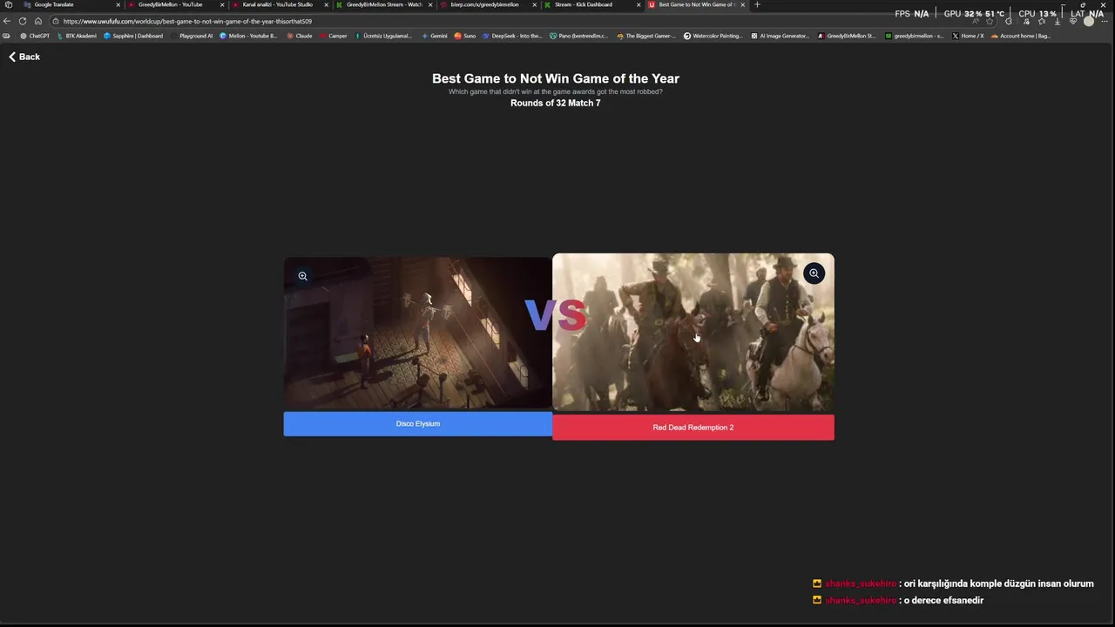Click subtitle "Which game that didn't win"

(556, 91)
